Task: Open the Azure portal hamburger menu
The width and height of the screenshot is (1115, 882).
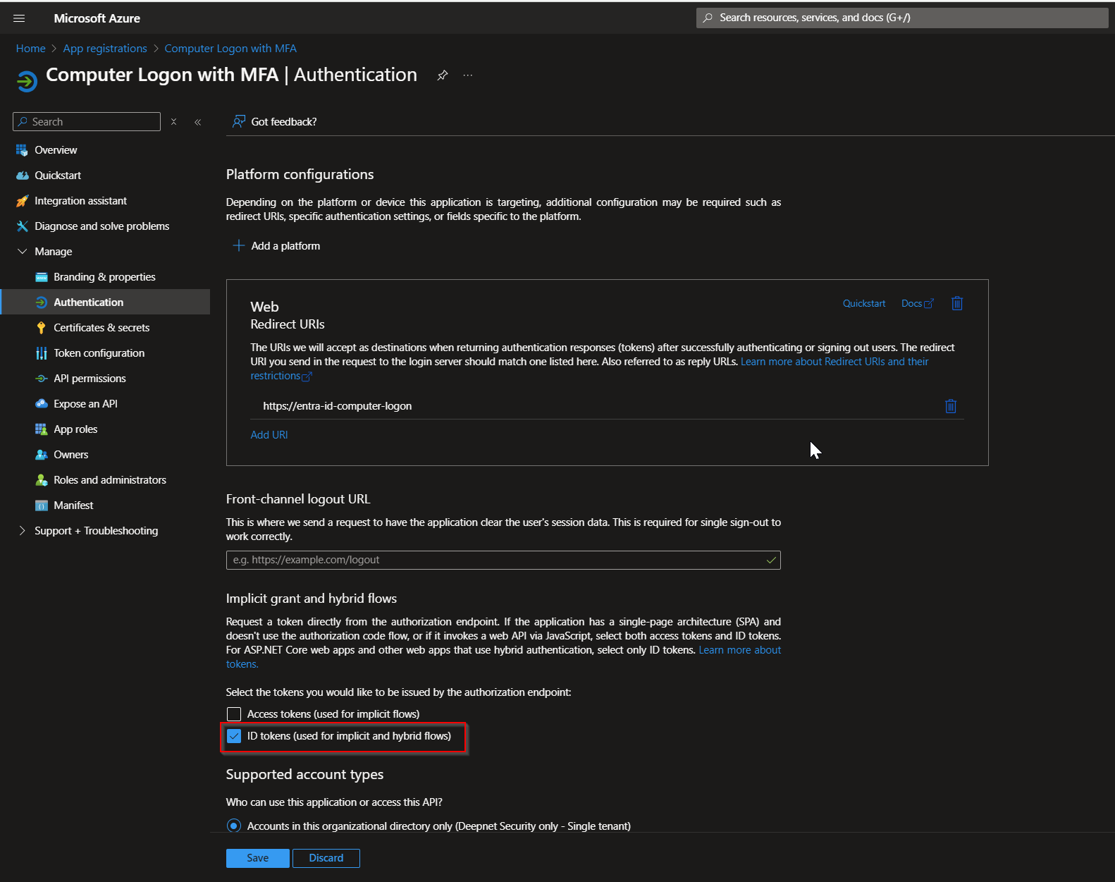Action: [x=19, y=18]
